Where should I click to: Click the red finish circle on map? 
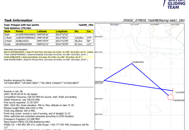coord(170,97)
